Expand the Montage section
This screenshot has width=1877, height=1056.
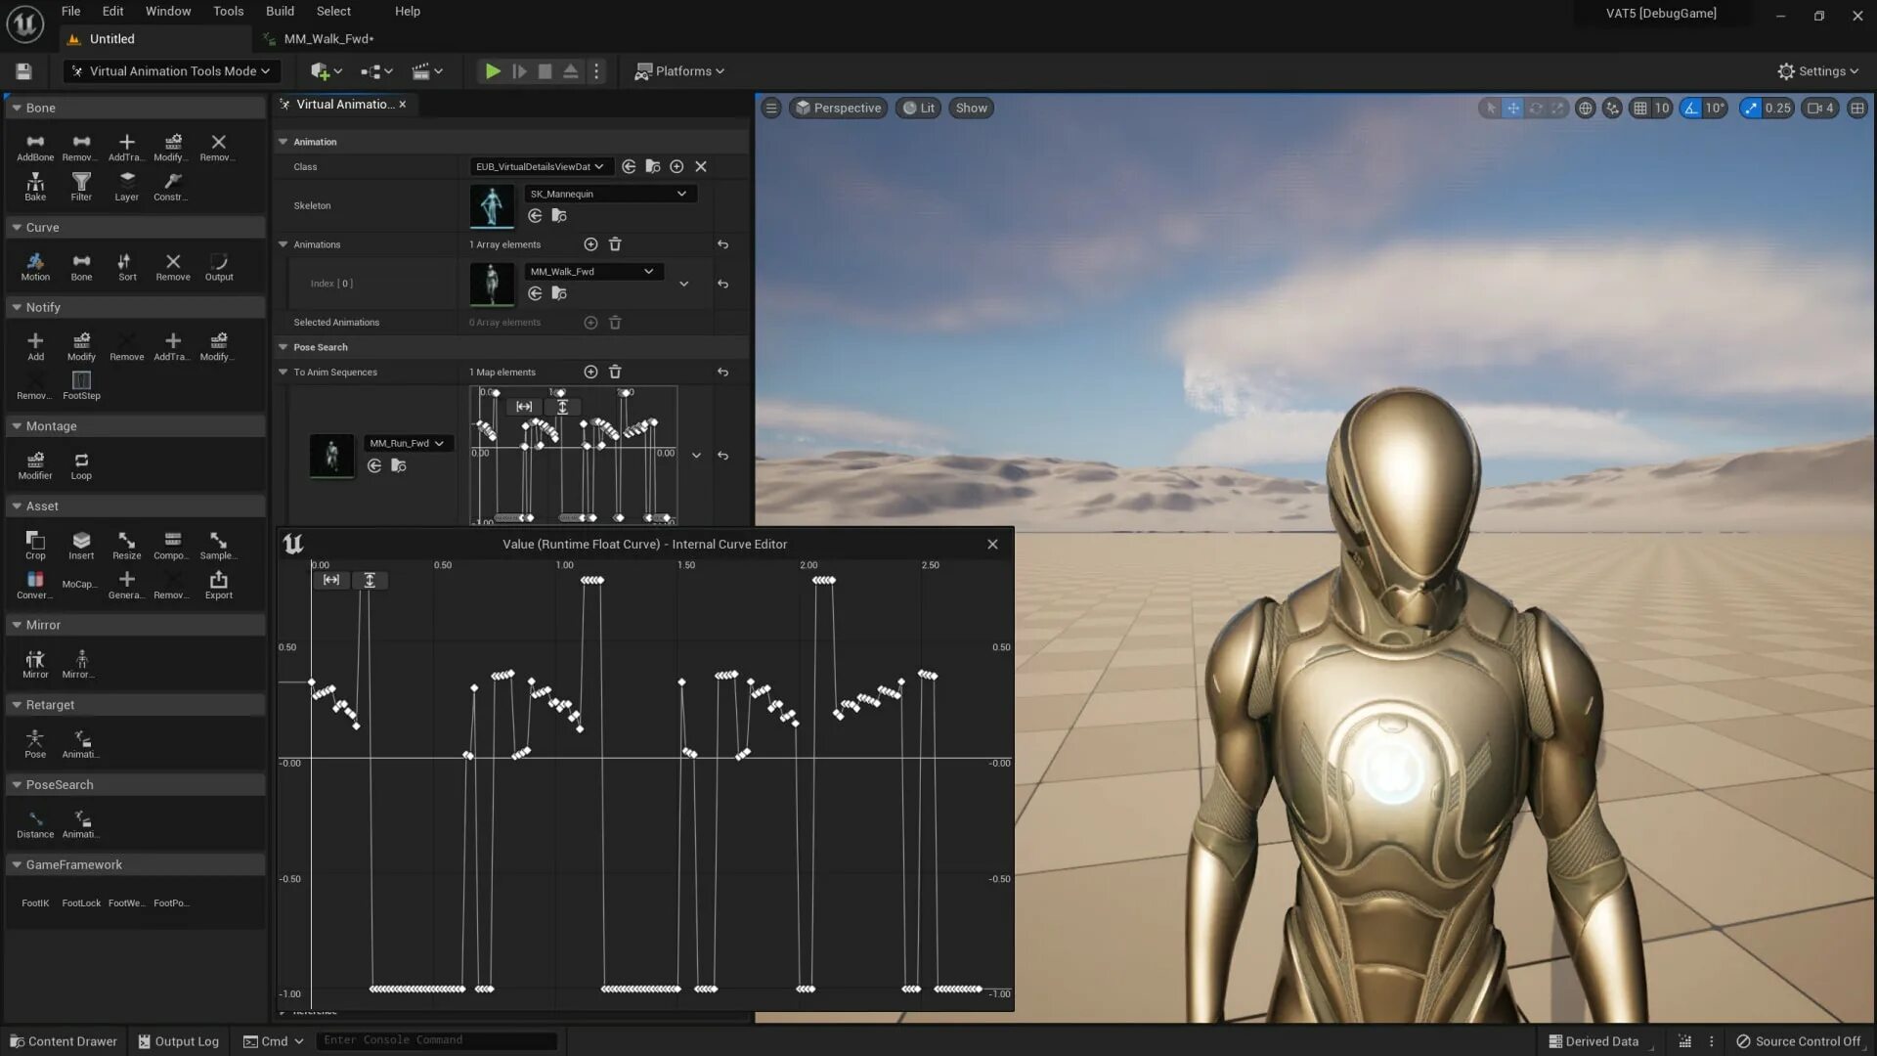click(16, 425)
